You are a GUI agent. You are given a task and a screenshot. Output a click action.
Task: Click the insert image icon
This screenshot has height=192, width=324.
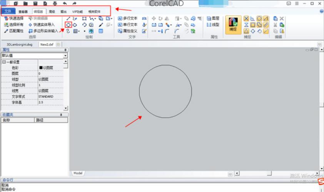click(91, 31)
